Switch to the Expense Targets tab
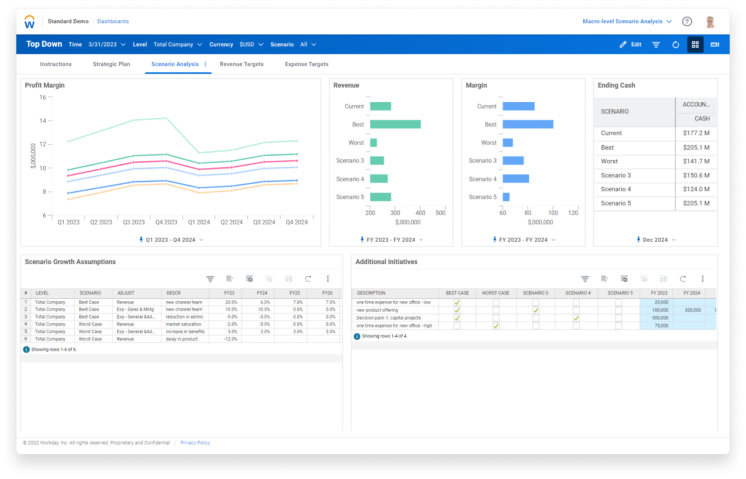 [306, 64]
